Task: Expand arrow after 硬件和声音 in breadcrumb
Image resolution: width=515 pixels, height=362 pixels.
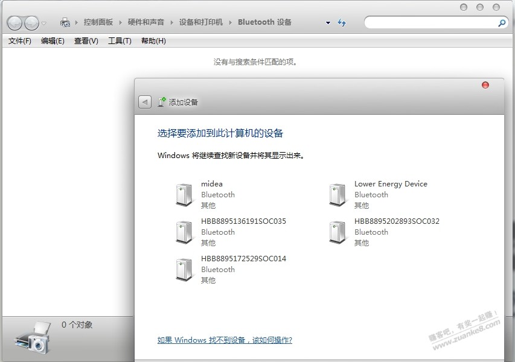Action: point(171,22)
